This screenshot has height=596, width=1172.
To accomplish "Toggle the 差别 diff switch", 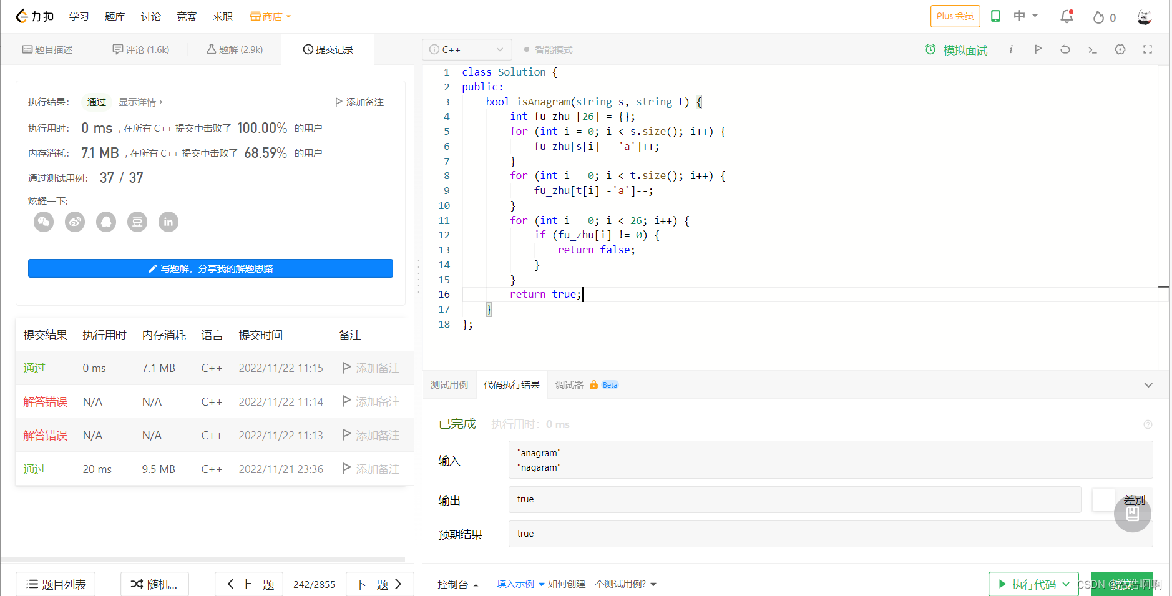I will (x=1103, y=500).
